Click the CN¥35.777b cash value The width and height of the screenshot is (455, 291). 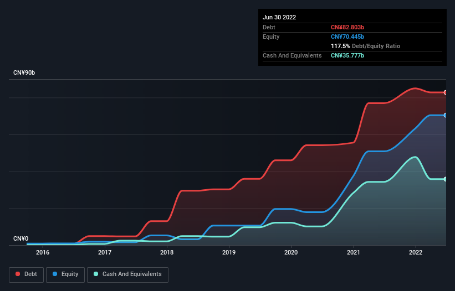coord(347,55)
